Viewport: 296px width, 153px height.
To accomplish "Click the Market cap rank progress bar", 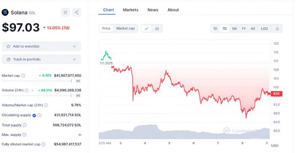I will click(37, 81).
